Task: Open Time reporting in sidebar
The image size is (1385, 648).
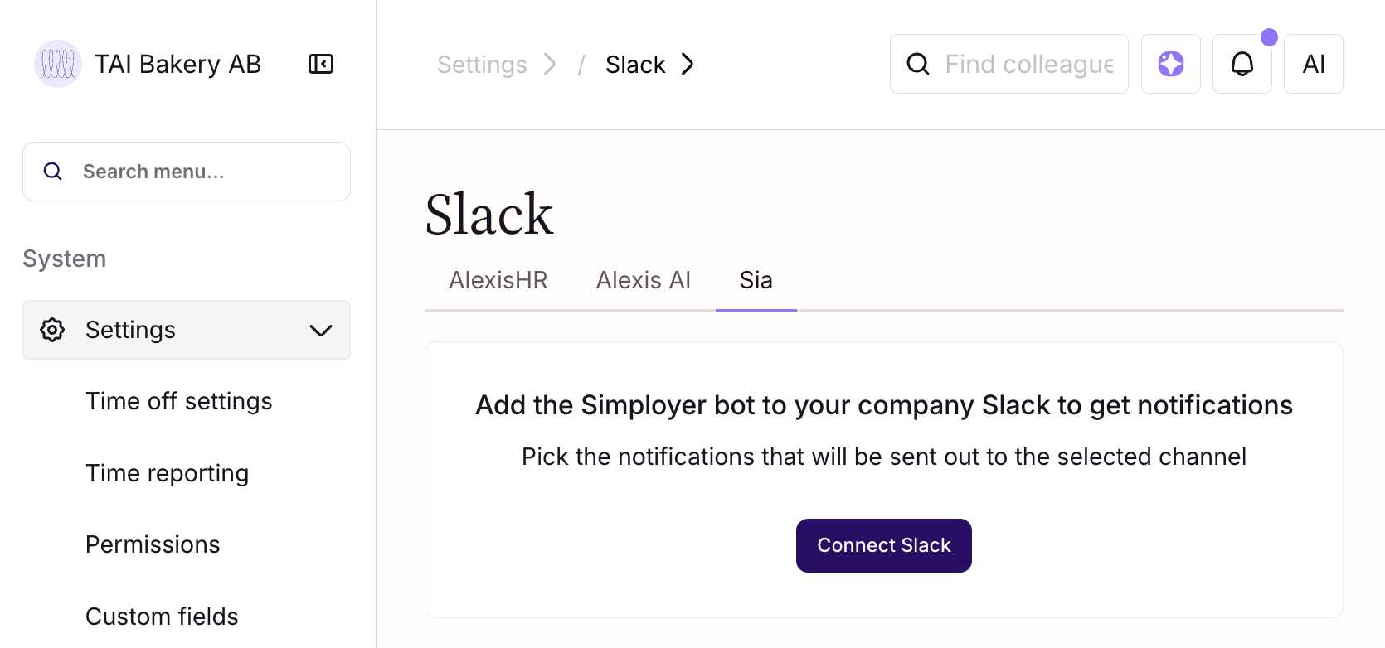Action: point(168,473)
